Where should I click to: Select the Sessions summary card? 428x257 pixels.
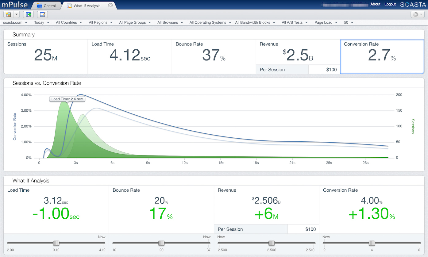point(45,56)
